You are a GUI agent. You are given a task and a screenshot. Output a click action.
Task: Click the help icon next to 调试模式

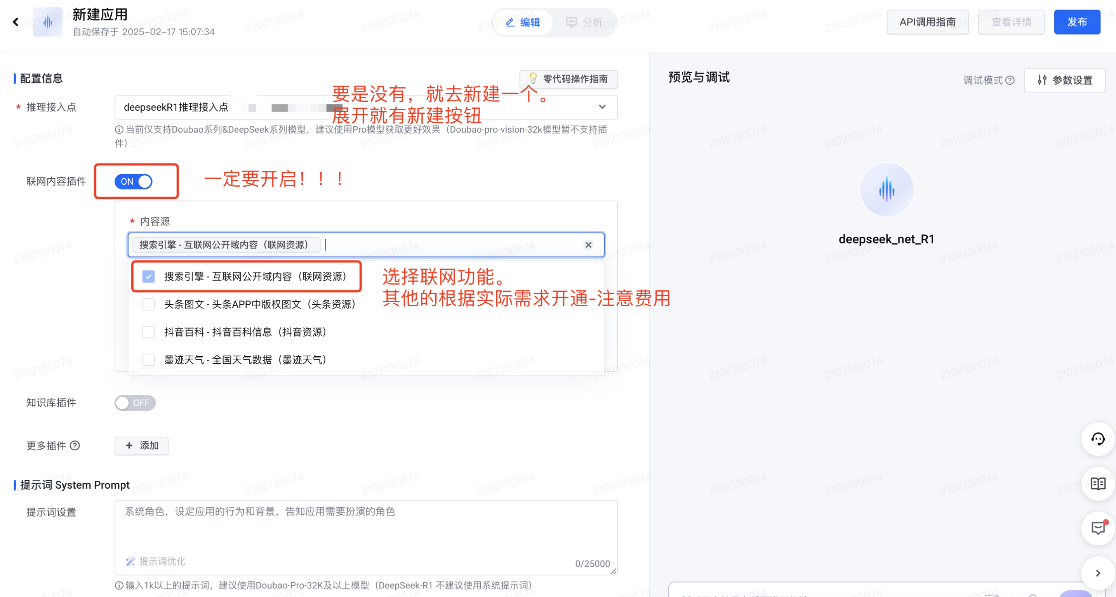pyautogui.click(x=1010, y=80)
